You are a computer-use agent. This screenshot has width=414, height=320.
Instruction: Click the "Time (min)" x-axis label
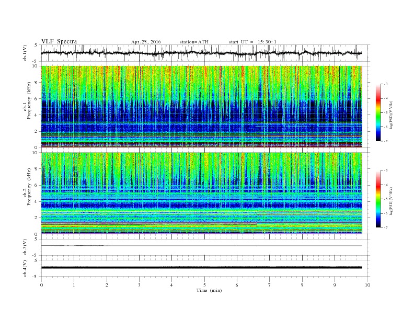pyautogui.click(x=209, y=290)
